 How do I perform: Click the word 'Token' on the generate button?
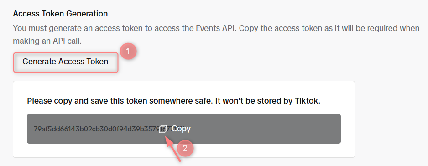click(97, 62)
